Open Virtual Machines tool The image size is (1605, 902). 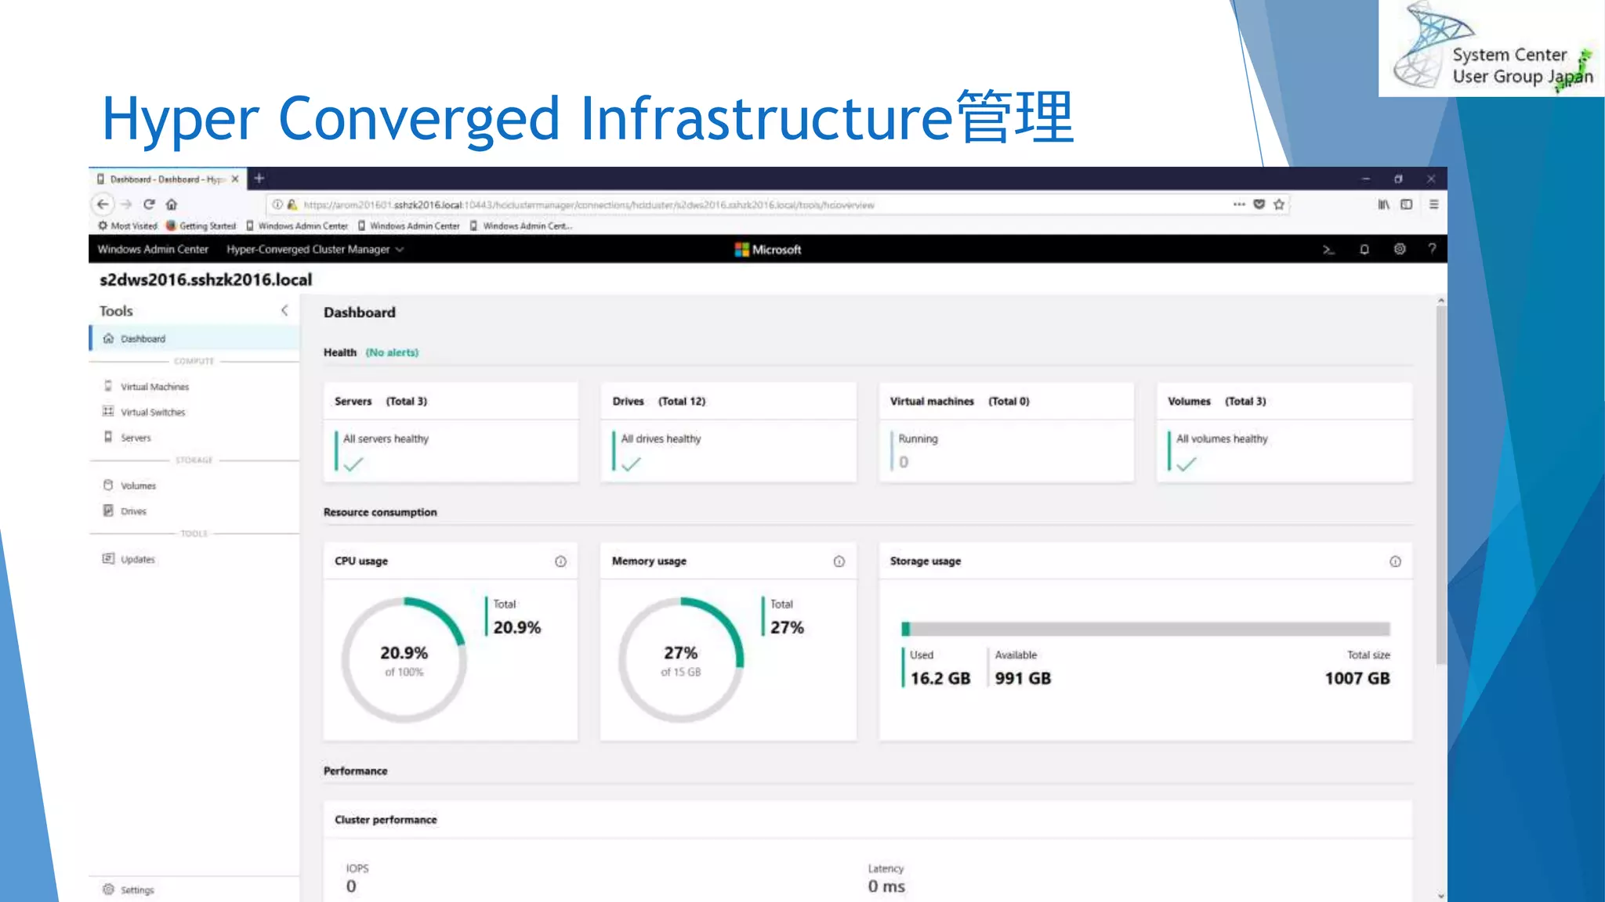tap(195, 387)
